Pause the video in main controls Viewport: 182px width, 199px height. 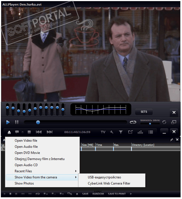17,122
